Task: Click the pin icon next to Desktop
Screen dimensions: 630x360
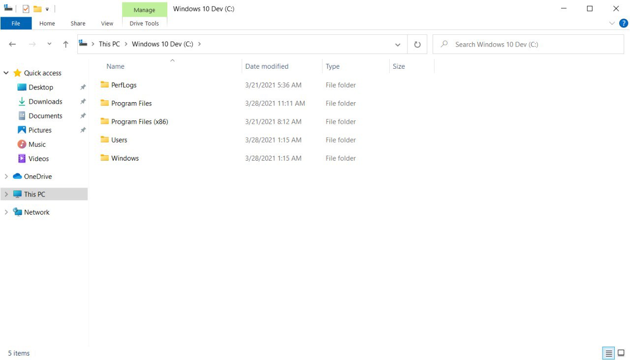Action: [x=83, y=87]
